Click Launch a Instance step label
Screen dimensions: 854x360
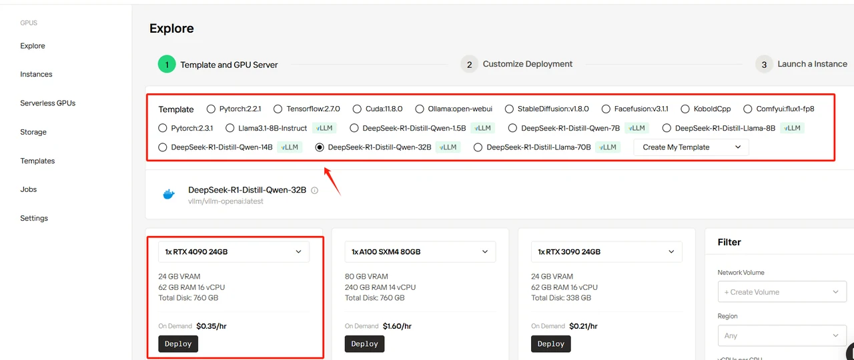(813, 64)
